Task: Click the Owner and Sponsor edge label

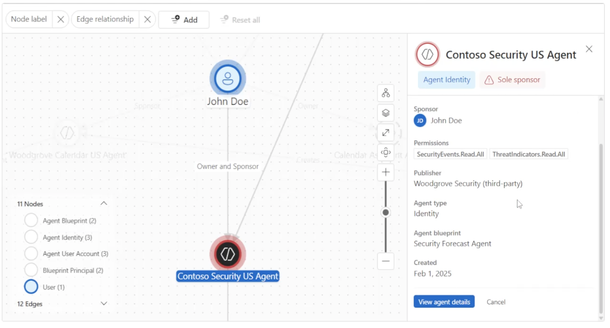Action: (228, 166)
